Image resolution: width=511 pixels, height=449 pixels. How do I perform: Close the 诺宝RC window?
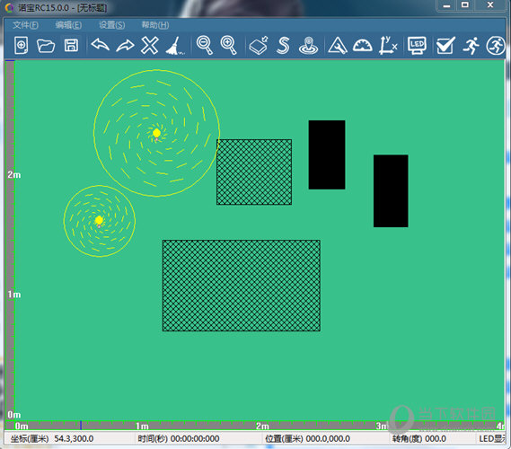pyautogui.click(x=489, y=5)
